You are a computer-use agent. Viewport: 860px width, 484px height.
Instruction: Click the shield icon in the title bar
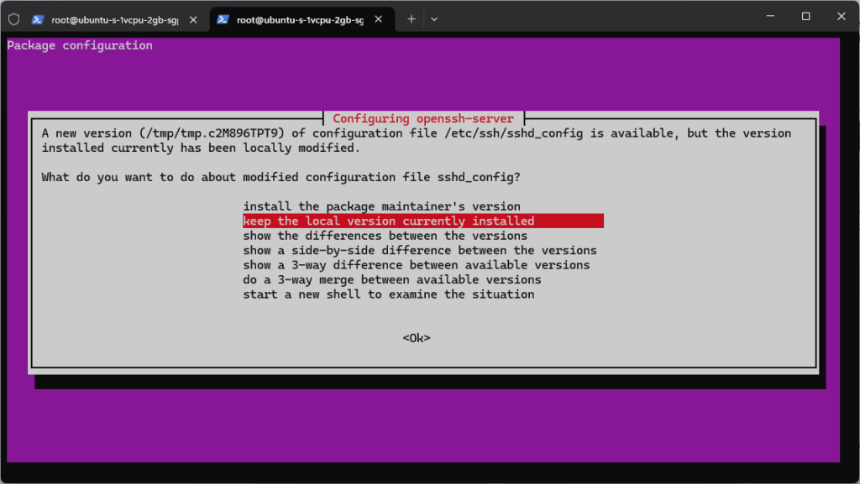(x=13, y=18)
